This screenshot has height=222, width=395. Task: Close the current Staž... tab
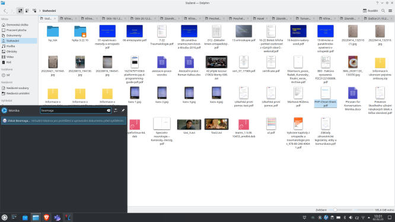(55, 18)
